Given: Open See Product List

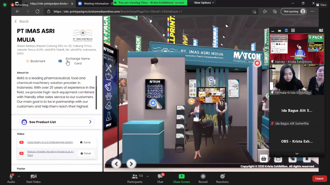Looking at the screenshot, I should coord(57,122).
